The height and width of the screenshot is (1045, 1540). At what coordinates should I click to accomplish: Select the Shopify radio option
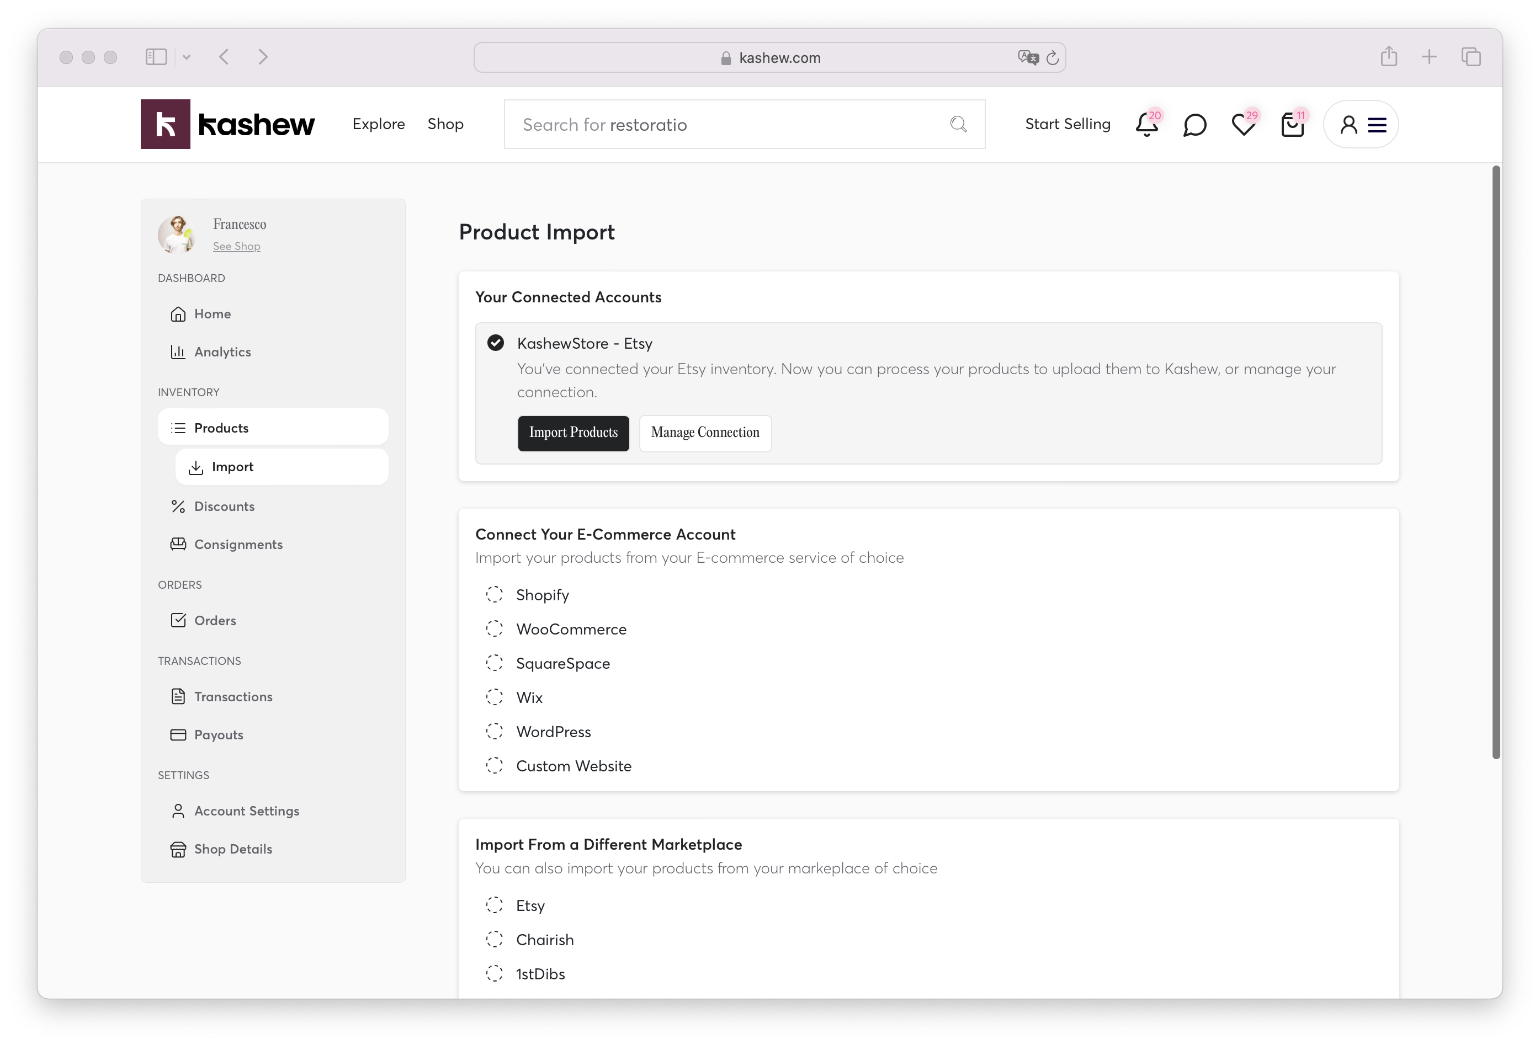pos(495,595)
